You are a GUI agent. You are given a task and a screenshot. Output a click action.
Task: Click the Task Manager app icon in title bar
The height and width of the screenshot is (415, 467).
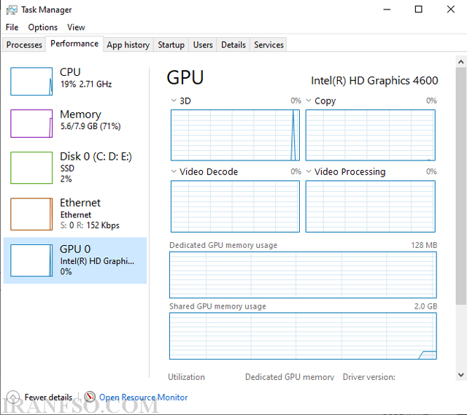tap(12, 9)
